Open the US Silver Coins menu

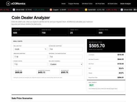click(x=87, y=4)
